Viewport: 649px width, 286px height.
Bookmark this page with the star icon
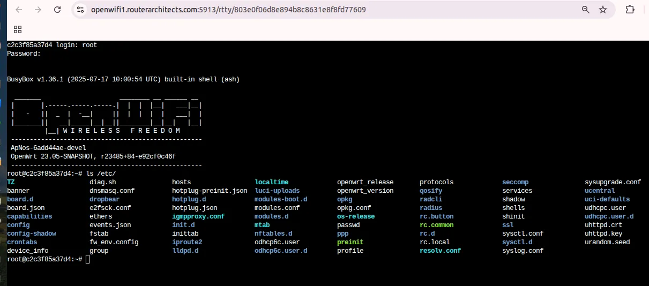pos(603,10)
